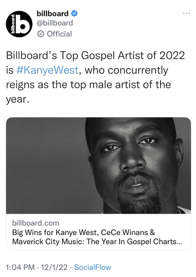Select the bold billboard display name
Screen dimensions: 196x277
click(52, 13)
